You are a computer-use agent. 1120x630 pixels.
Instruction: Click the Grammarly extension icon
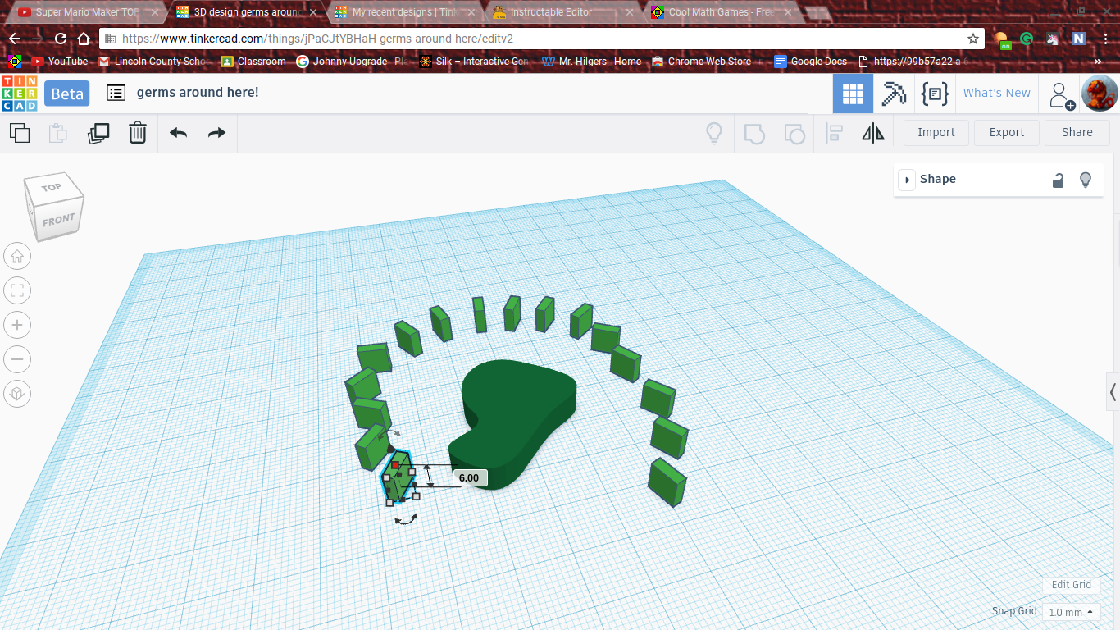[1027, 39]
